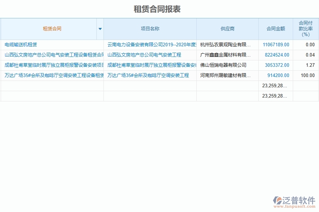Viewport: 319px width, 212px height.
Task: Open project 山西弘文房地产总公司电气安装工程
Action: [144, 55]
